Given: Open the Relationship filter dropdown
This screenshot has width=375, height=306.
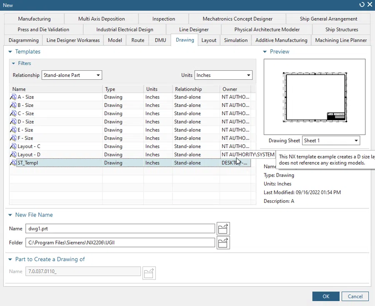Looking at the screenshot, I should point(72,75).
